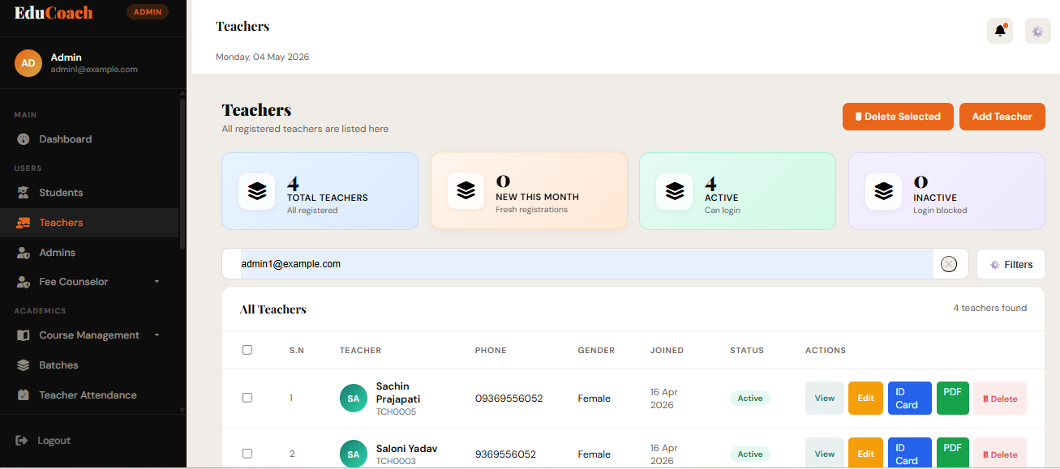Click the JOINED column header
The width and height of the screenshot is (1060, 469).
coord(667,351)
